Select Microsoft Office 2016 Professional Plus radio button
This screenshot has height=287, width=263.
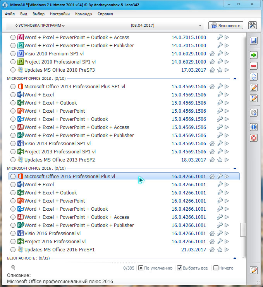click(13, 177)
